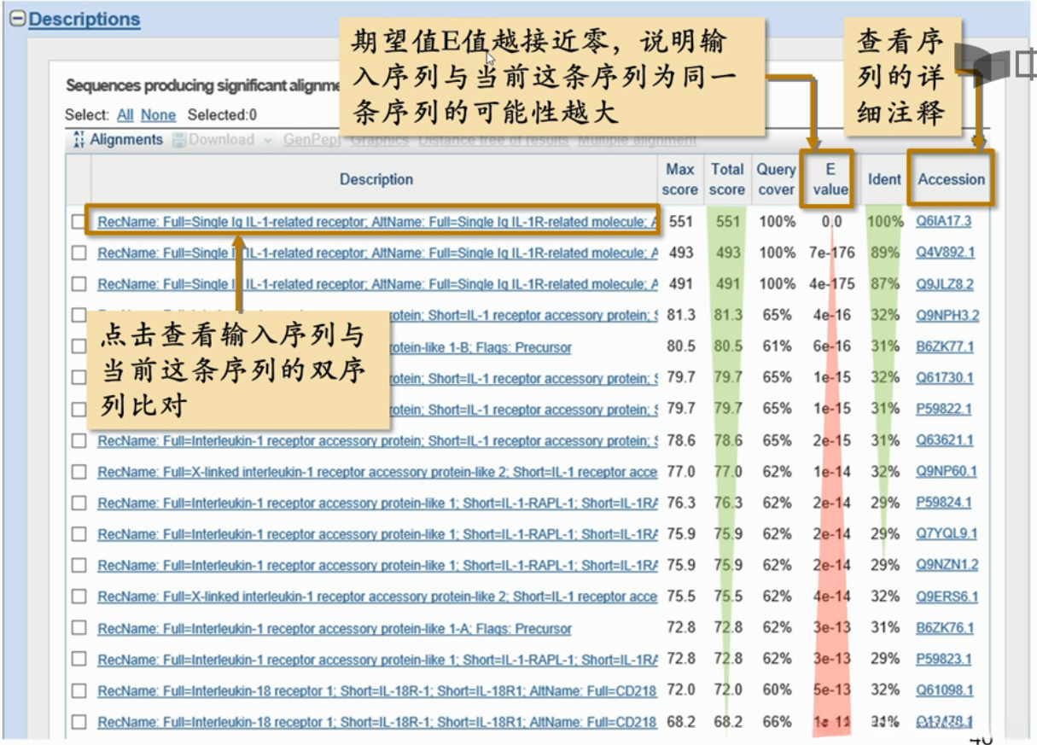Check the box for row Q4V892.1
The image size is (1037, 745).
click(79, 253)
